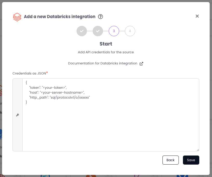Screen dimensions: 212x177
Task: Click the "Add a new Databricks integration" title
Action: coord(59,17)
